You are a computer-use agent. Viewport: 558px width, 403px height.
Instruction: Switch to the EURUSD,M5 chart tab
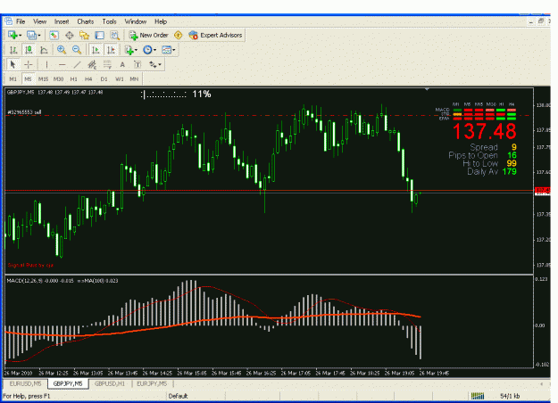25,383
